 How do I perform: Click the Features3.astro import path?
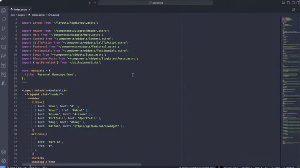click(x=88, y=47)
